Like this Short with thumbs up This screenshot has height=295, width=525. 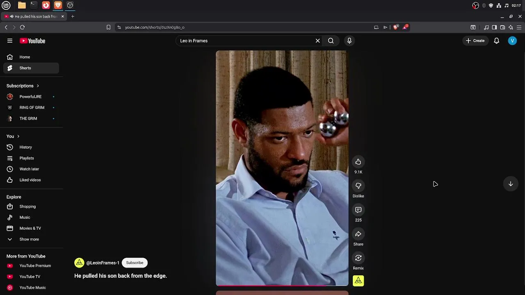[x=358, y=162]
